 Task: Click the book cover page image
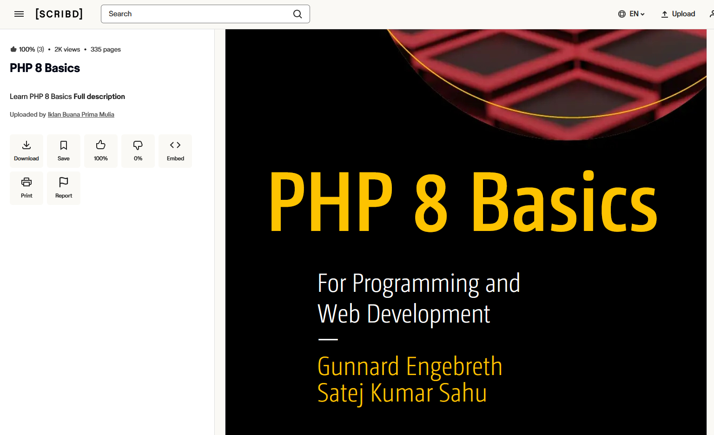click(466, 232)
